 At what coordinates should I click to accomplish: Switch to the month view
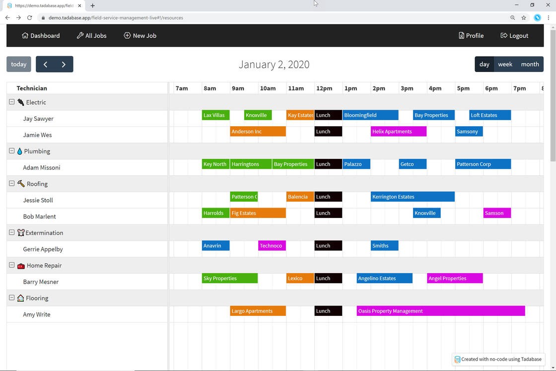(x=529, y=64)
